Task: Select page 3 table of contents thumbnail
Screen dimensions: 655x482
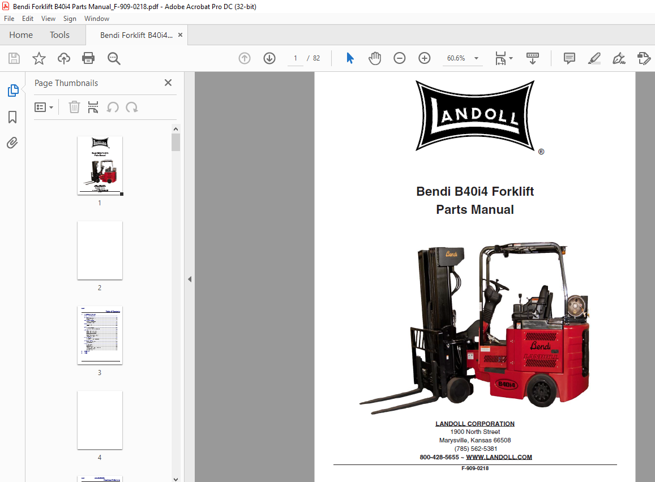Action: tap(100, 335)
